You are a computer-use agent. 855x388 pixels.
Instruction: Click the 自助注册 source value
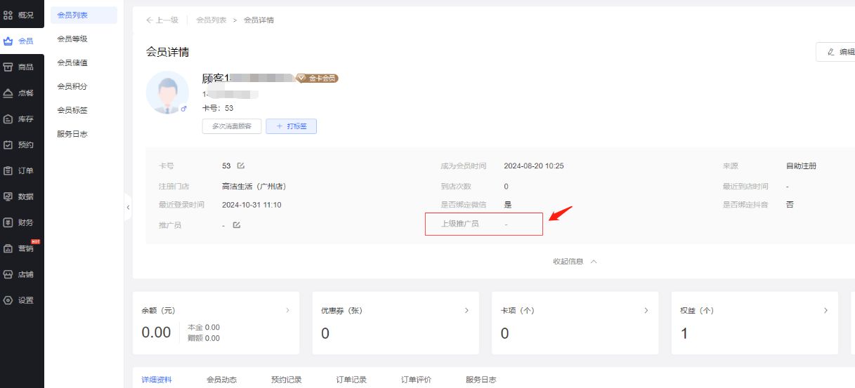(x=801, y=166)
